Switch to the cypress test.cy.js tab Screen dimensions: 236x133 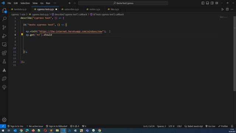[x=45, y=9]
